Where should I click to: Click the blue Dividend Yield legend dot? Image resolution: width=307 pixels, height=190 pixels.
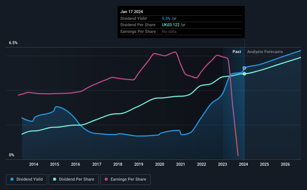[x=12, y=179]
